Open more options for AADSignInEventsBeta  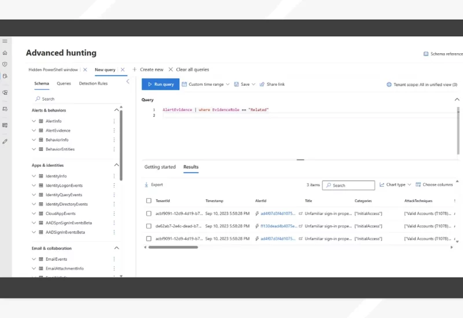pos(114,232)
